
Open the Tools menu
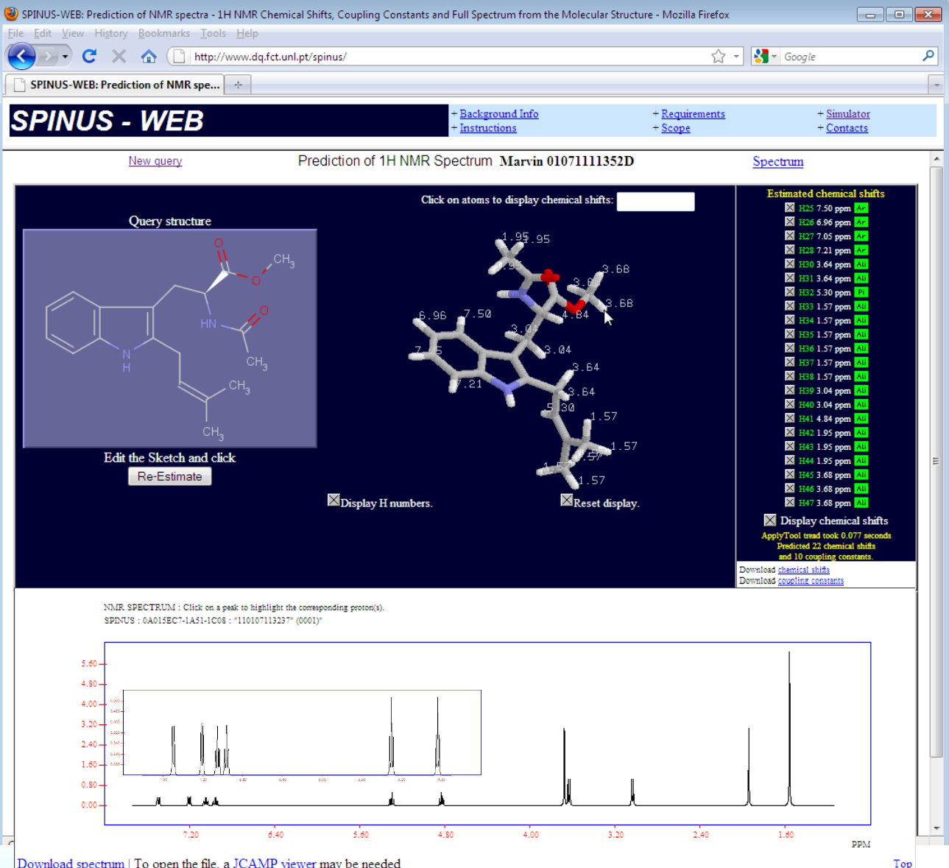tap(214, 33)
